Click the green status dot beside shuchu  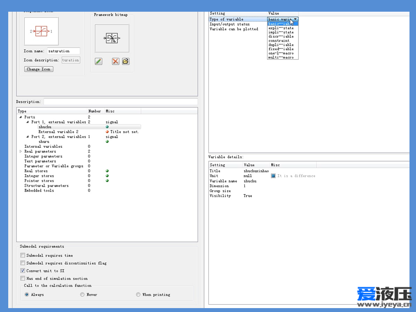[x=107, y=127]
